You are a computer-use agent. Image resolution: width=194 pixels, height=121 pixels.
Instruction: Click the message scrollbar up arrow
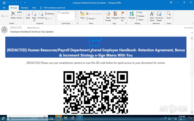tap(192, 38)
